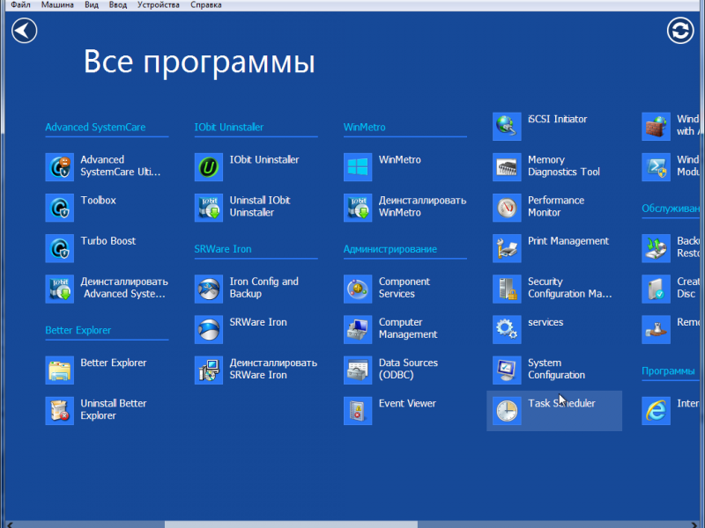Viewport: 705px width, 528px height.
Task: Click the Security Configuration Manager icon
Action: [507, 289]
